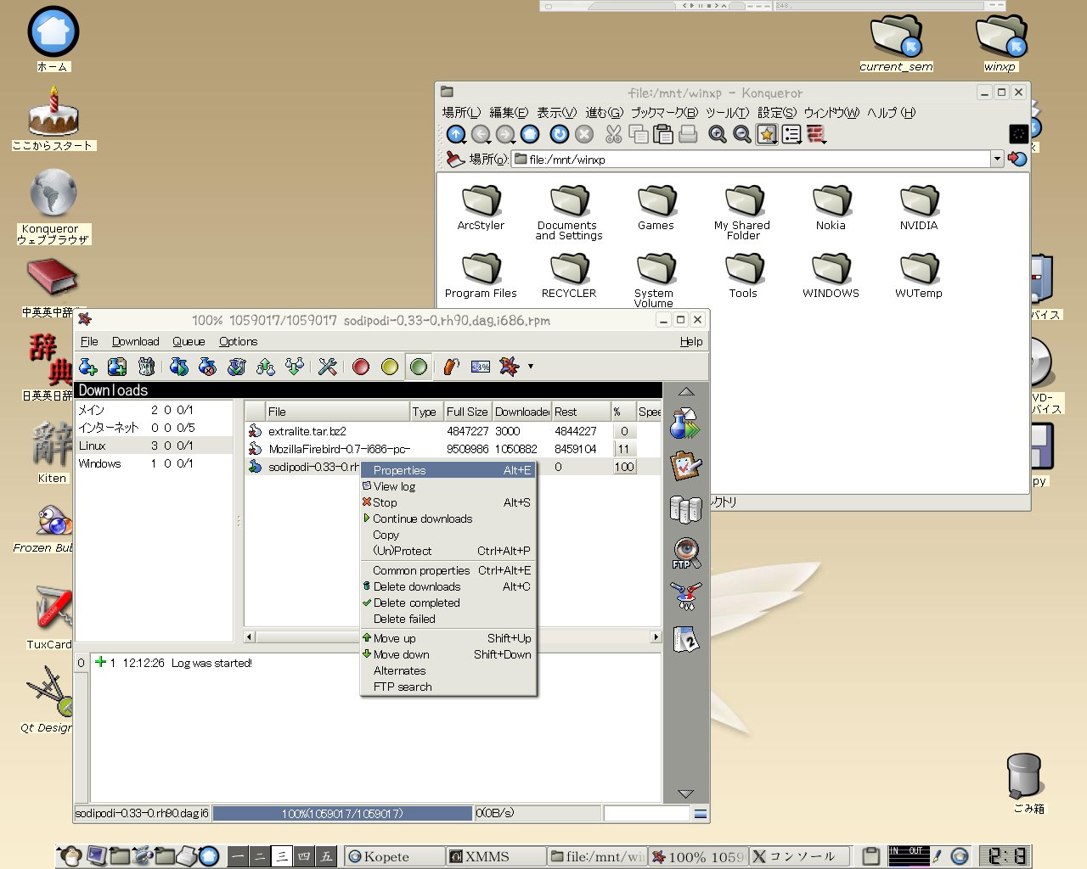Click the download progress bar in status bar
The image size is (1087, 869).
tap(342, 813)
